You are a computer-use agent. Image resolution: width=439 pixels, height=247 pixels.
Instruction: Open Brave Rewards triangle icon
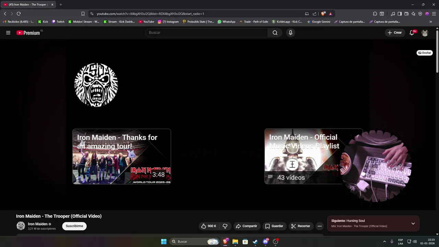point(330,14)
